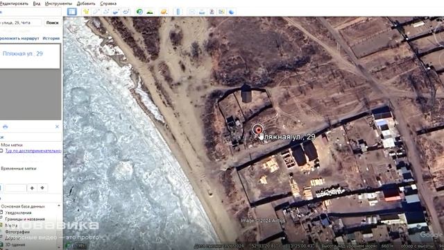Screen dimensions: 444x250
Task: Move item up with up arrow button
Action: coord(32,188)
